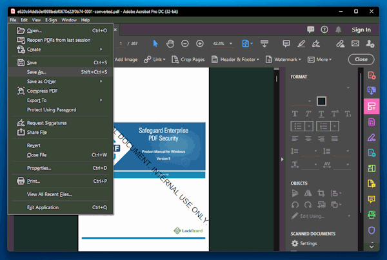Open Export To submenu

tap(61, 100)
